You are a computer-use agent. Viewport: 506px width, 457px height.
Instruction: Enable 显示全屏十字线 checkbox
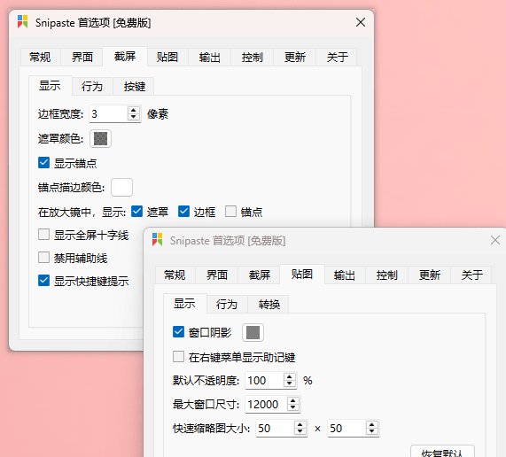pos(44,235)
